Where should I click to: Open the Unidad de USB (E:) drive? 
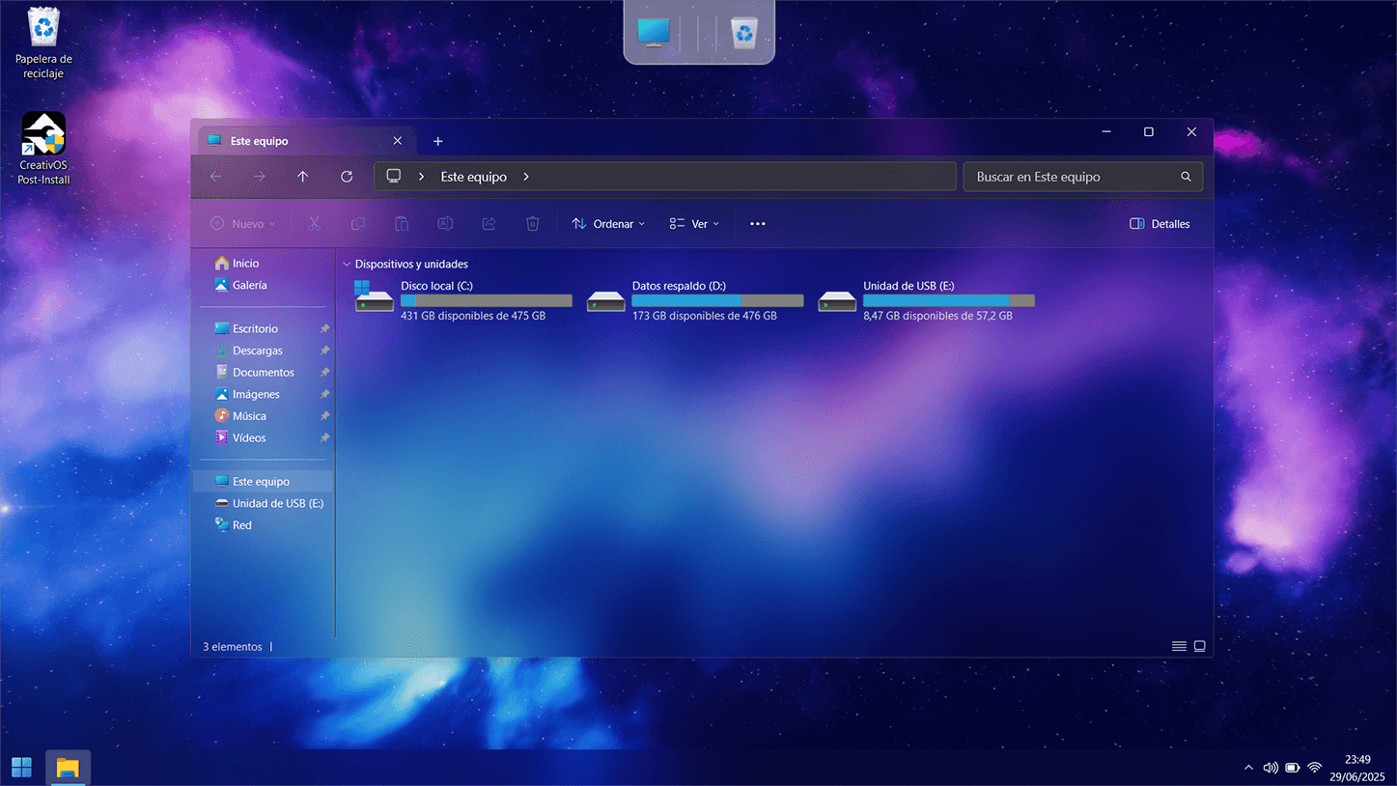click(x=837, y=300)
